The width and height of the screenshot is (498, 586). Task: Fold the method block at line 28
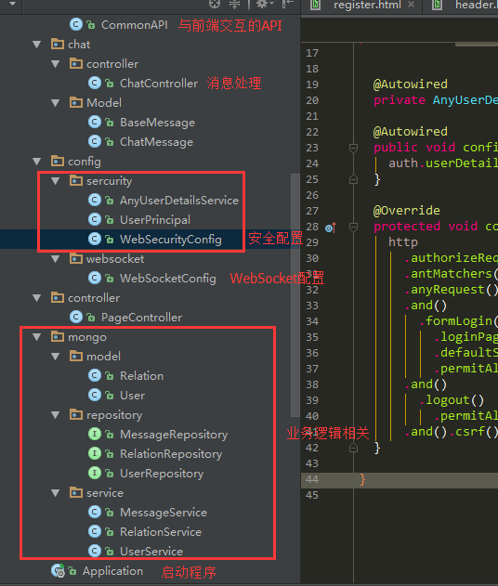tap(353, 227)
